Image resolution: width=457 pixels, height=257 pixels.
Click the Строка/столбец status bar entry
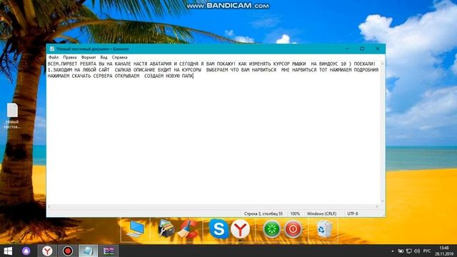point(263,213)
